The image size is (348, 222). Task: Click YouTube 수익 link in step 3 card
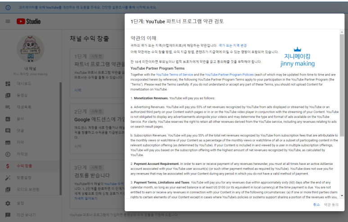click(114, 184)
